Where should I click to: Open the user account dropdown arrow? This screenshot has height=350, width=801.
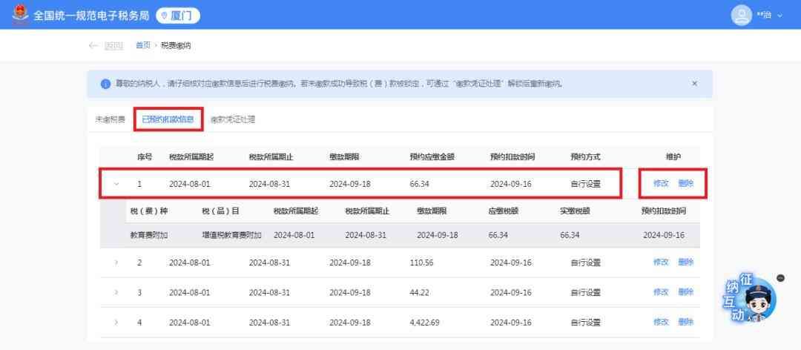779,16
